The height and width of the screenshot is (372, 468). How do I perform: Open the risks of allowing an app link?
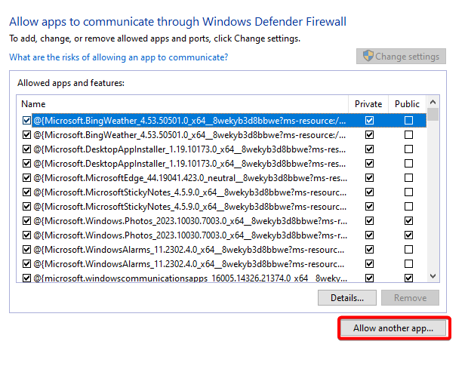[119, 57]
